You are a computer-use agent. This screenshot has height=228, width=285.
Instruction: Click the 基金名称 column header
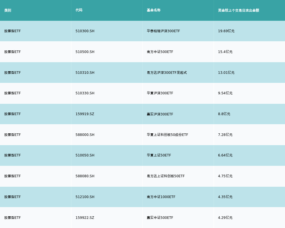click(x=154, y=10)
